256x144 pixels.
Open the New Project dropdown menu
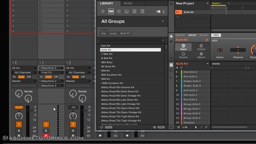tap(207, 4)
